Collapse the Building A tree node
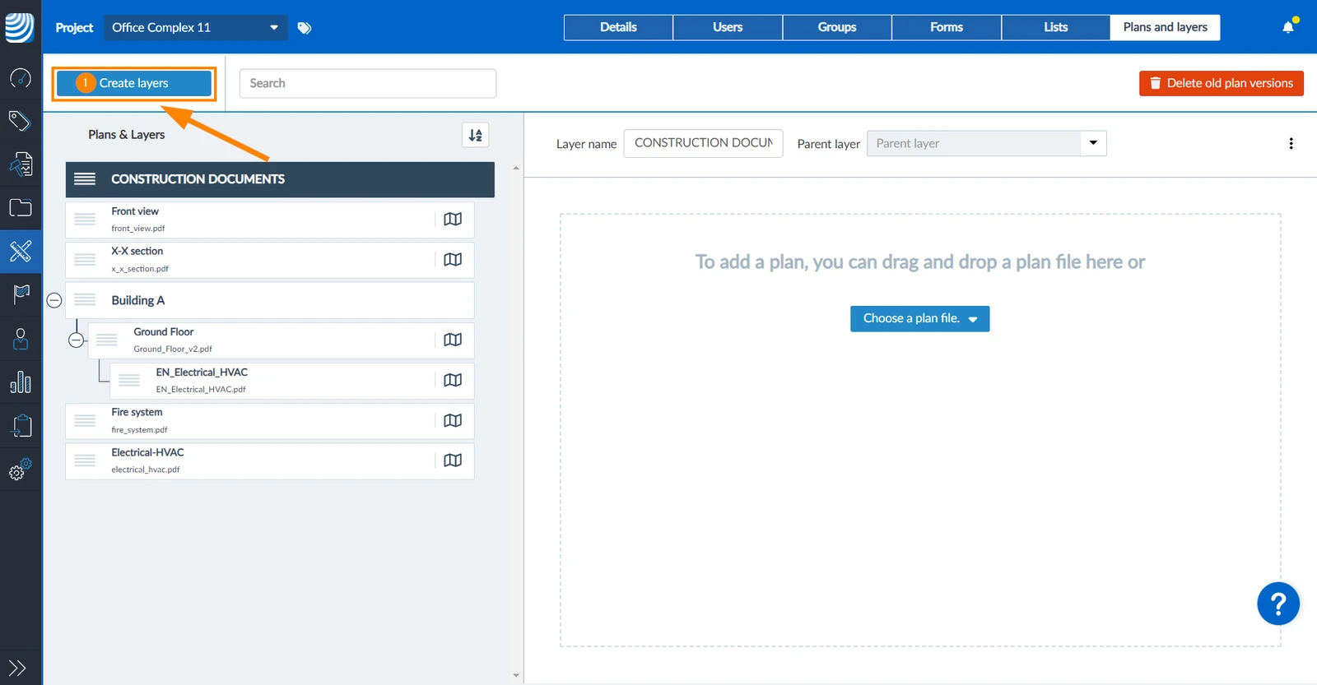The width and height of the screenshot is (1317, 685). (x=54, y=301)
